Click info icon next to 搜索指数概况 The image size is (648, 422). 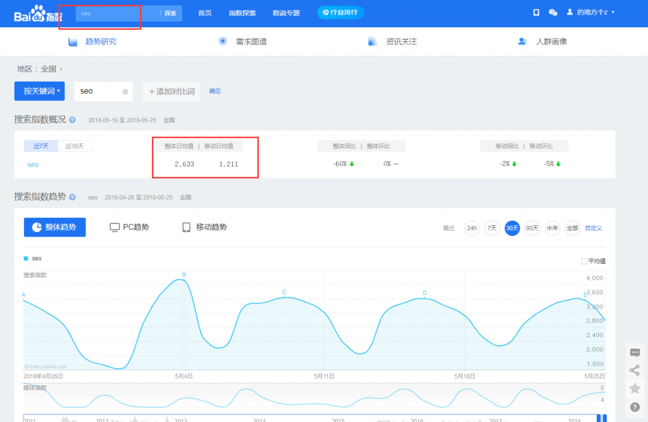point(73,120)
